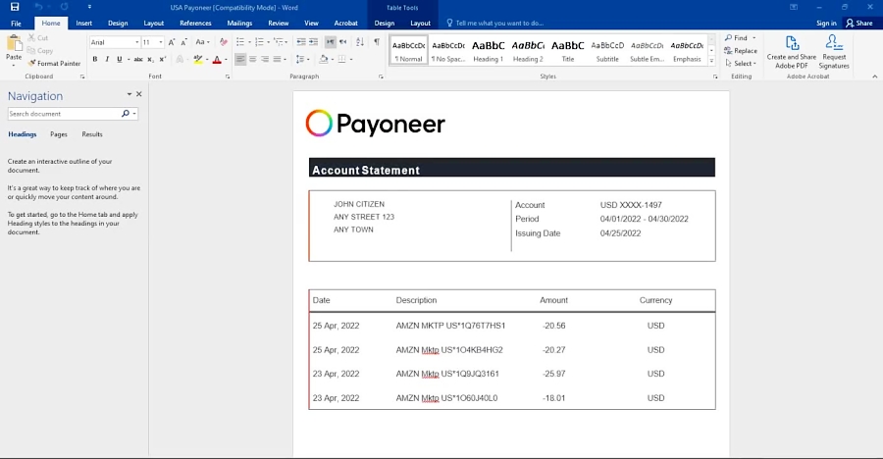Justify the text alignment

pyautogui.click(x=277, y=59)
